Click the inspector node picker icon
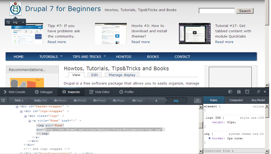The height and width of the screenshot is (154, 271). (x=3, y=100)
